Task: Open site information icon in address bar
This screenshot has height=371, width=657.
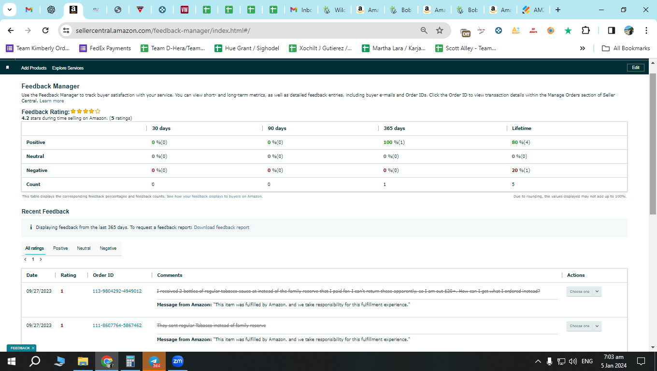Action: pyautogui.click(x=66, y=30)
